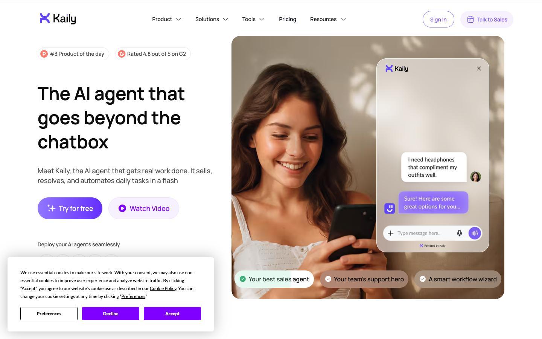This screenshot has width=542, height=339.
Task: Close the Kaily chat widget
Action: pos(479,69)
